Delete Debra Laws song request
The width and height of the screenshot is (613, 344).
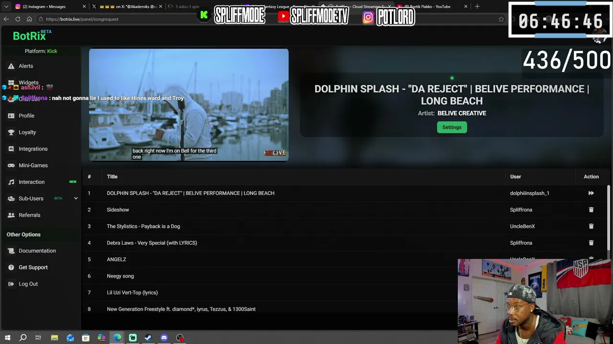[591, 243]
